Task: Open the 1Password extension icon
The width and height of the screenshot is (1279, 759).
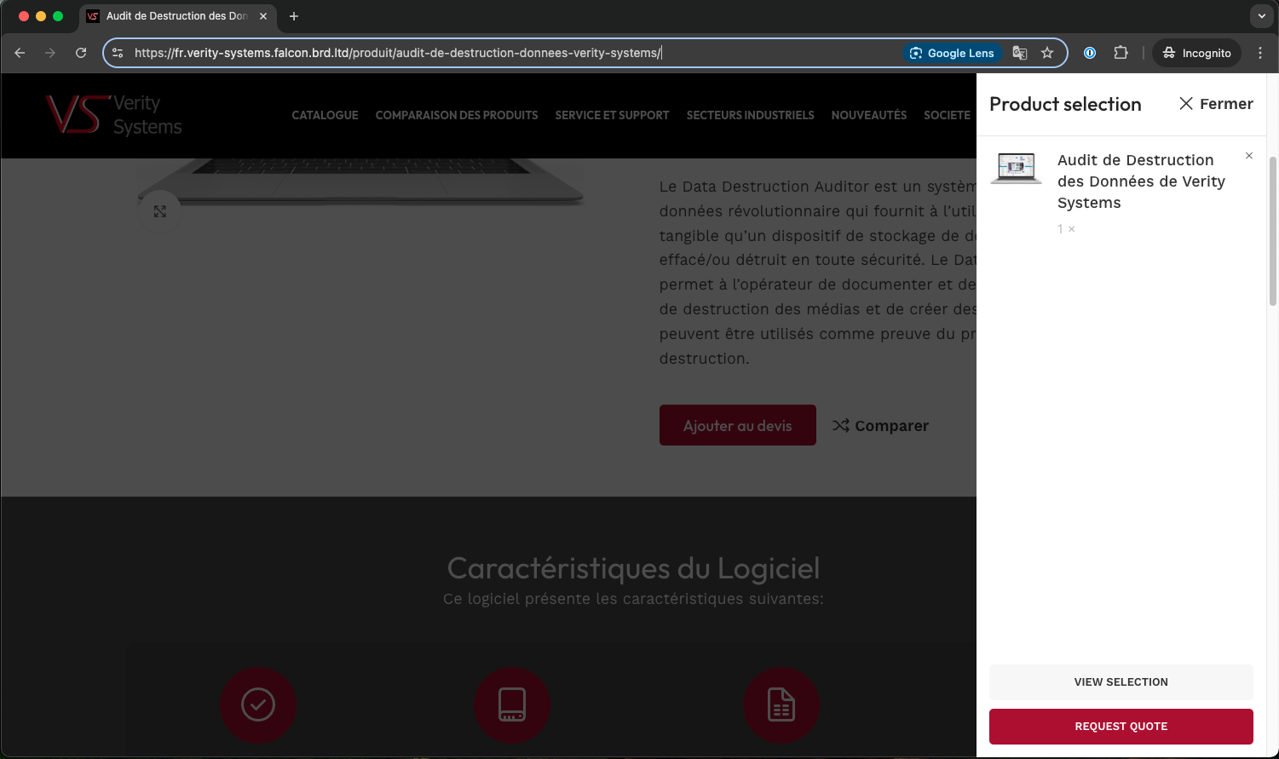Action: pyautogui.click(x=1090, y=53)
